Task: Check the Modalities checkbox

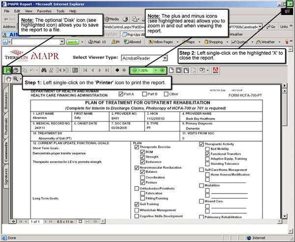Action: coord(201,185)
